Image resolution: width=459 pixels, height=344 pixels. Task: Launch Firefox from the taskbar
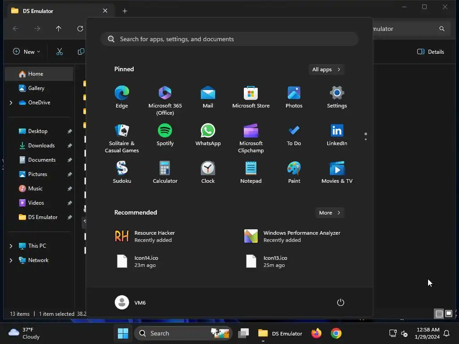click(x=316, y=333)
